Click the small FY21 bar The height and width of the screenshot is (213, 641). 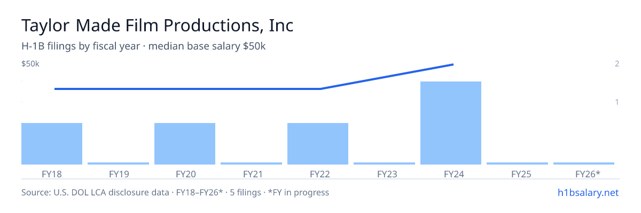251,163
